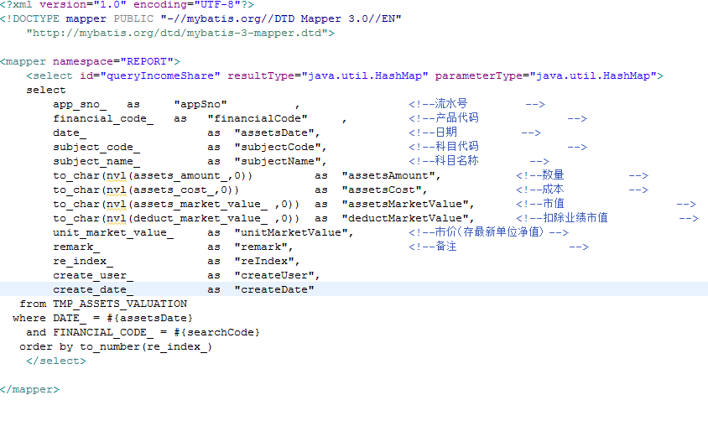Click the "assetsAmount" alias
This screenshot has height=421, width=708.
click(388, 175)
